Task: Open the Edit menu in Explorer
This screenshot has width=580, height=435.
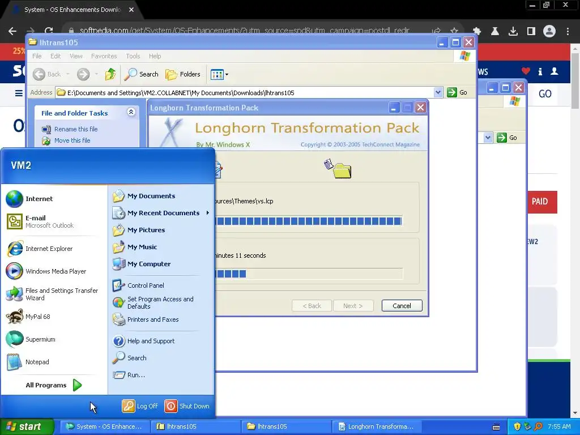Action: point(56,56)
